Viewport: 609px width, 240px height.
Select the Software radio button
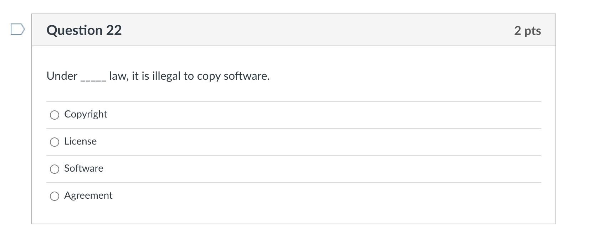coord(54,169)
